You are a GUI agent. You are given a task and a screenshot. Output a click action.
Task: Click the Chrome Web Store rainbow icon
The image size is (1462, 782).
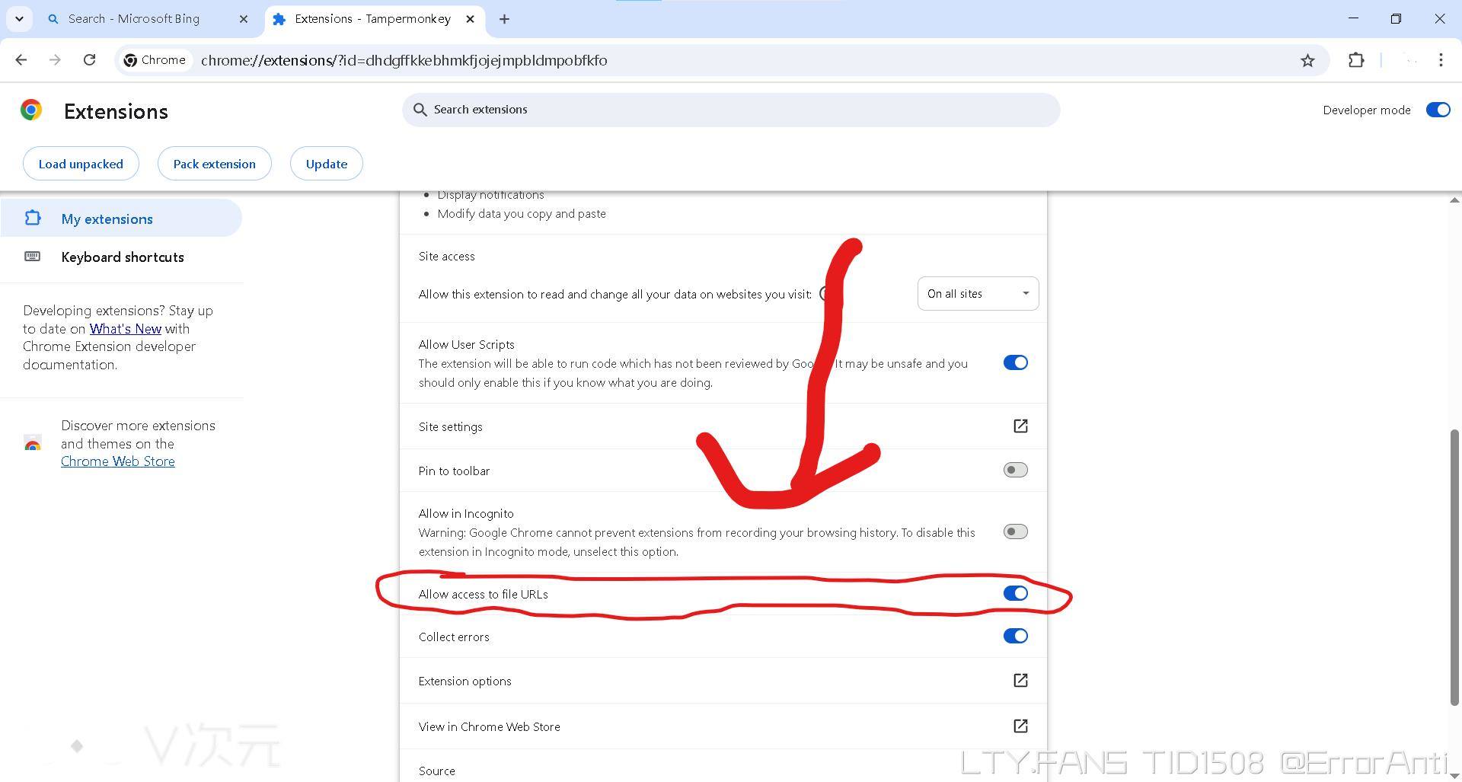point(32,443)
